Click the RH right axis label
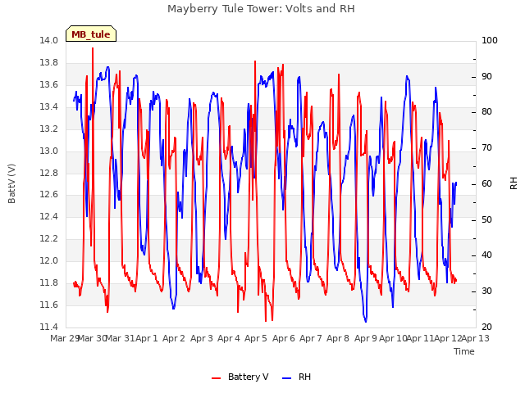Screen dimensions: 525x393 [x=514, y=183]
